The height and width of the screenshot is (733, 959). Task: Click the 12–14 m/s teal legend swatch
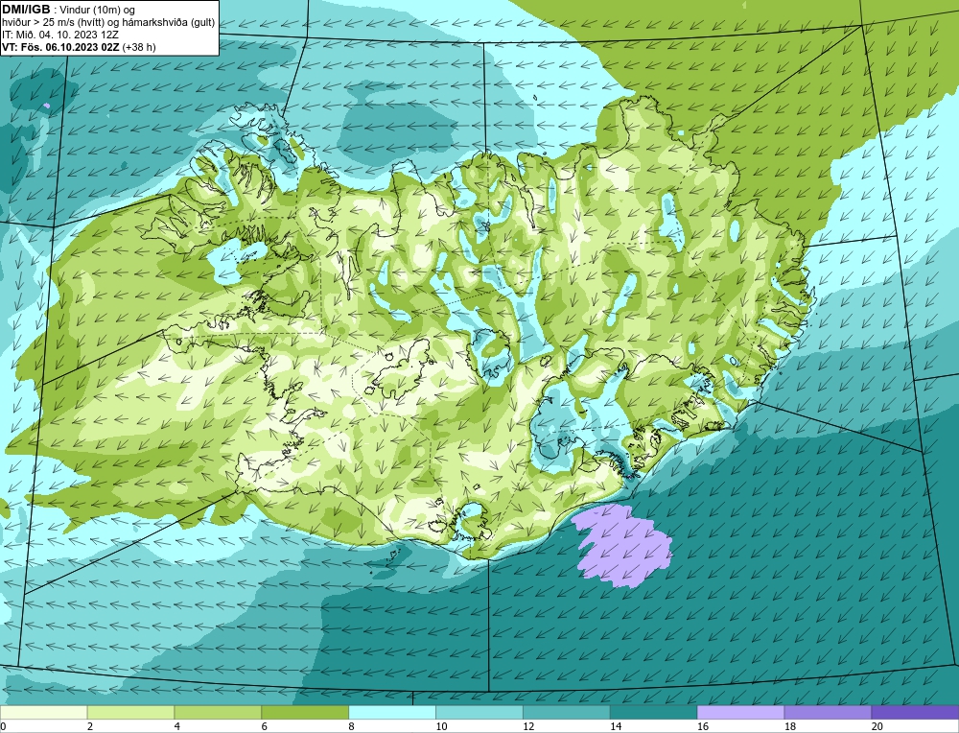coord(567,712)
